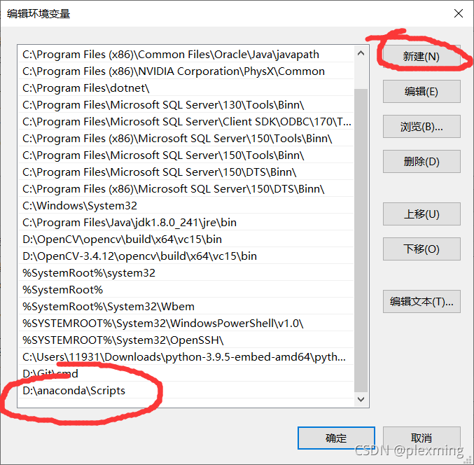Select SQL Server\130\Tools\Binn\ entry
The image size is (474, 465).
click(x=186, y=104)
